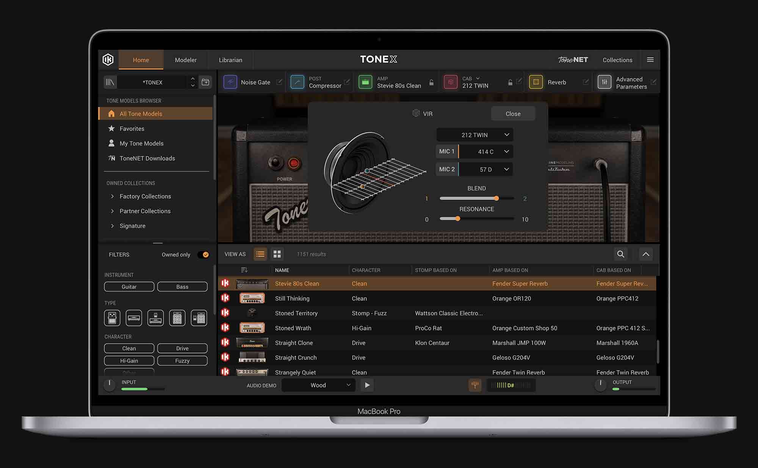Screen dimensions: 758x468
Task: Select All Tone Models
Action: [156, 114]
